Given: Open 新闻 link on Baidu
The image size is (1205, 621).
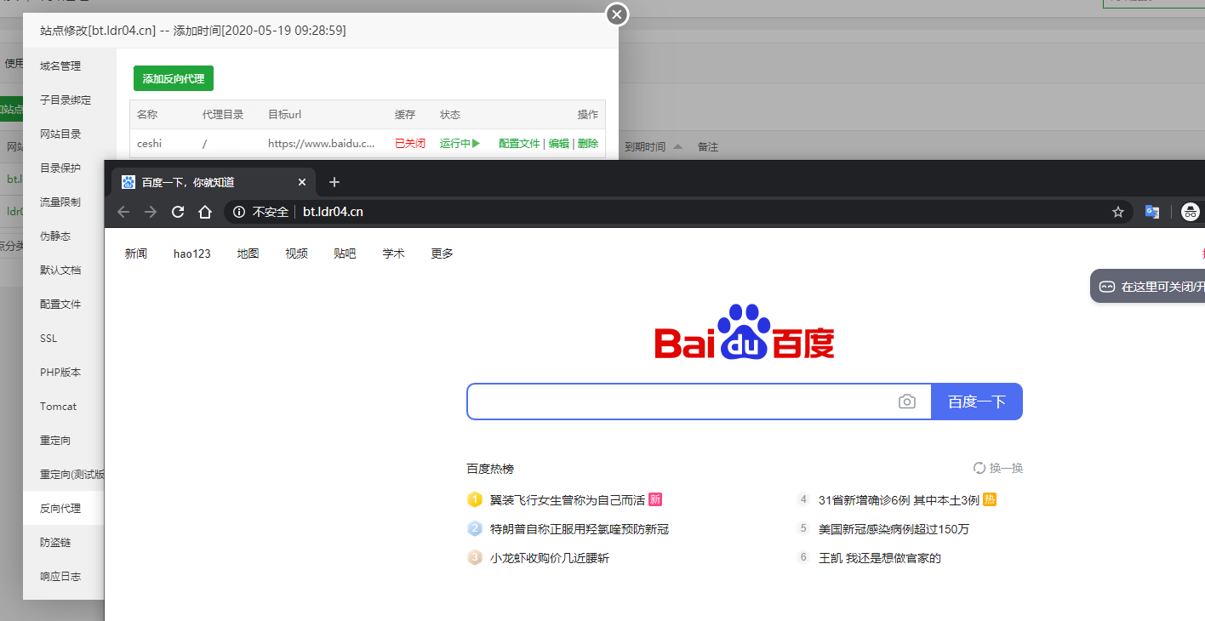Looking at the screenshot, I should tap(136, 254).
